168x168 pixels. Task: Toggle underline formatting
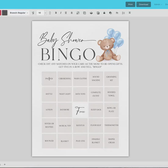[66, 13]
